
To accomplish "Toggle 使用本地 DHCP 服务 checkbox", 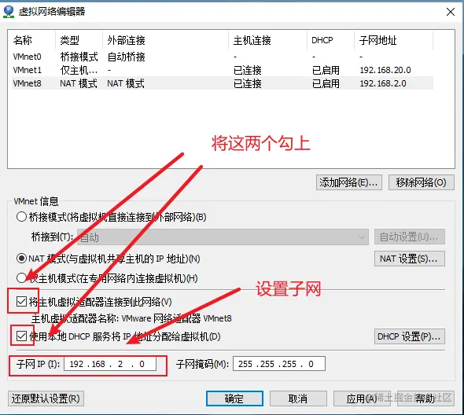I will [21, 336].
